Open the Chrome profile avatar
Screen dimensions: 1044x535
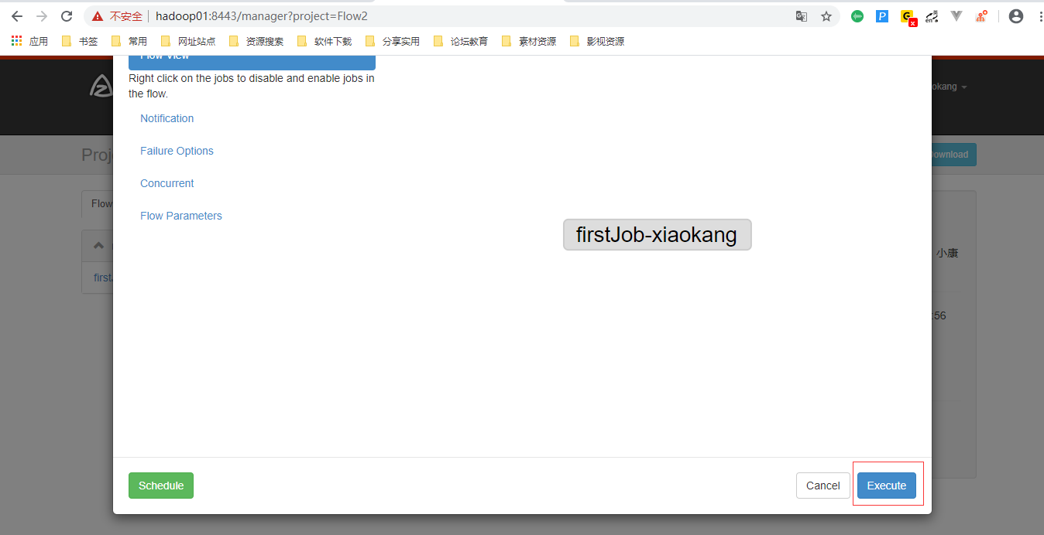tap(1016, 16)
